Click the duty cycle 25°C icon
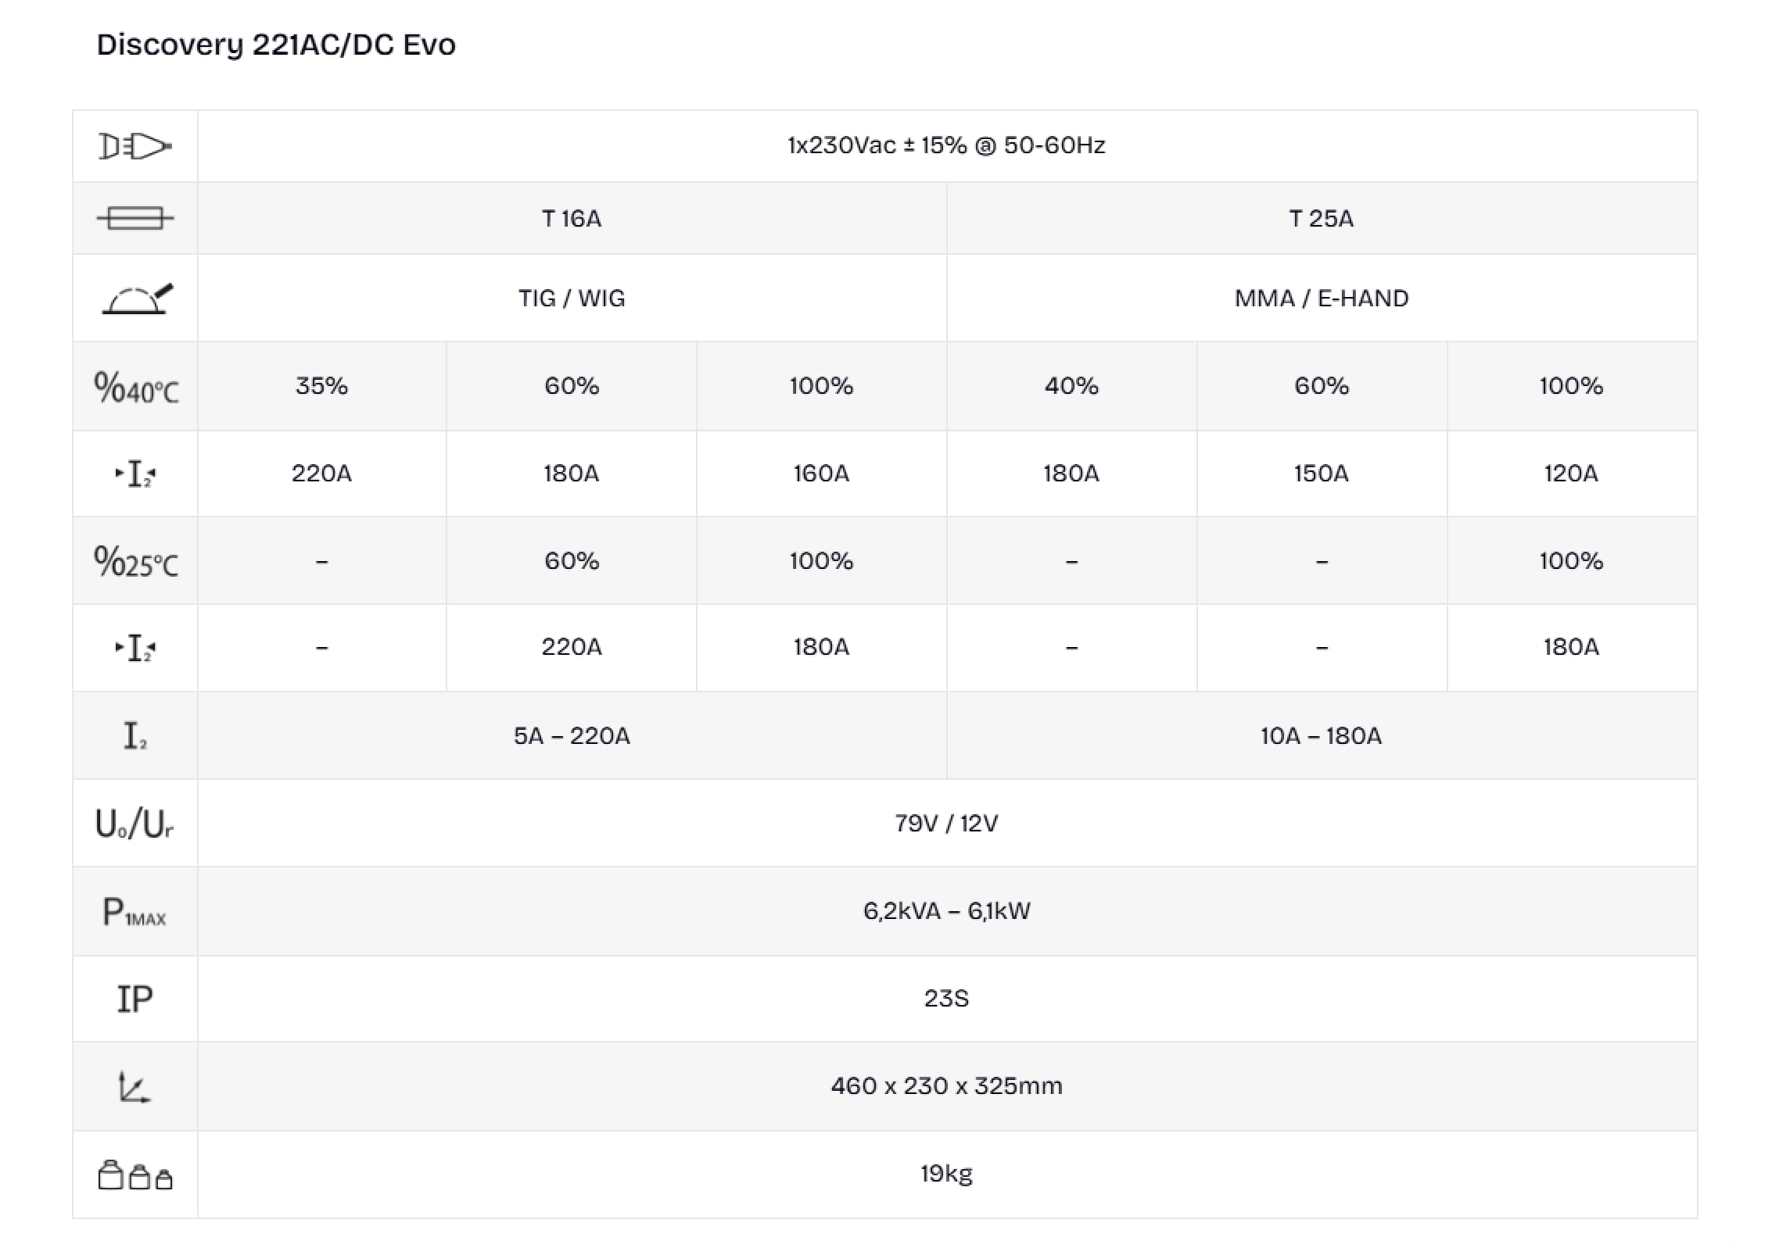Image resolution: width=1772 pixels, height=1255 pixels. (136, 561)
